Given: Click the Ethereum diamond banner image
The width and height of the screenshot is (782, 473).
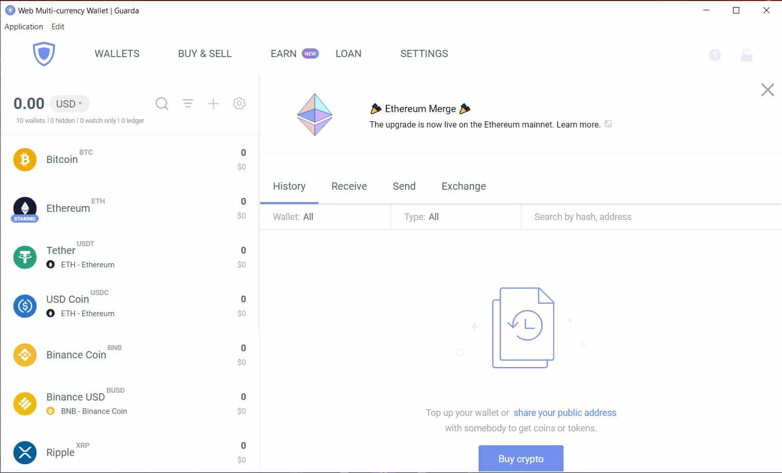Looking at the screenshot, I should [x=315, y=114].
